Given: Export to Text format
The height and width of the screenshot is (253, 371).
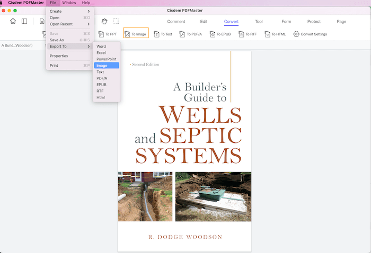Looking at the screenshot, I should (x=107, y=72).
